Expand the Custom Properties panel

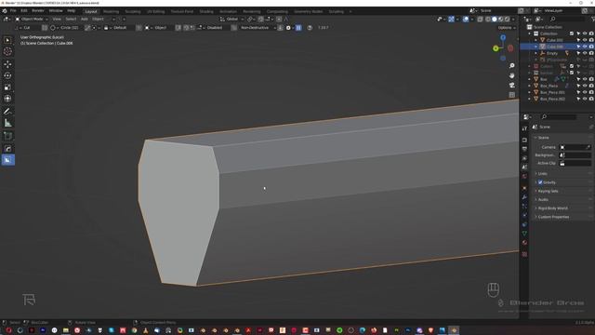(x=562, y=217)
